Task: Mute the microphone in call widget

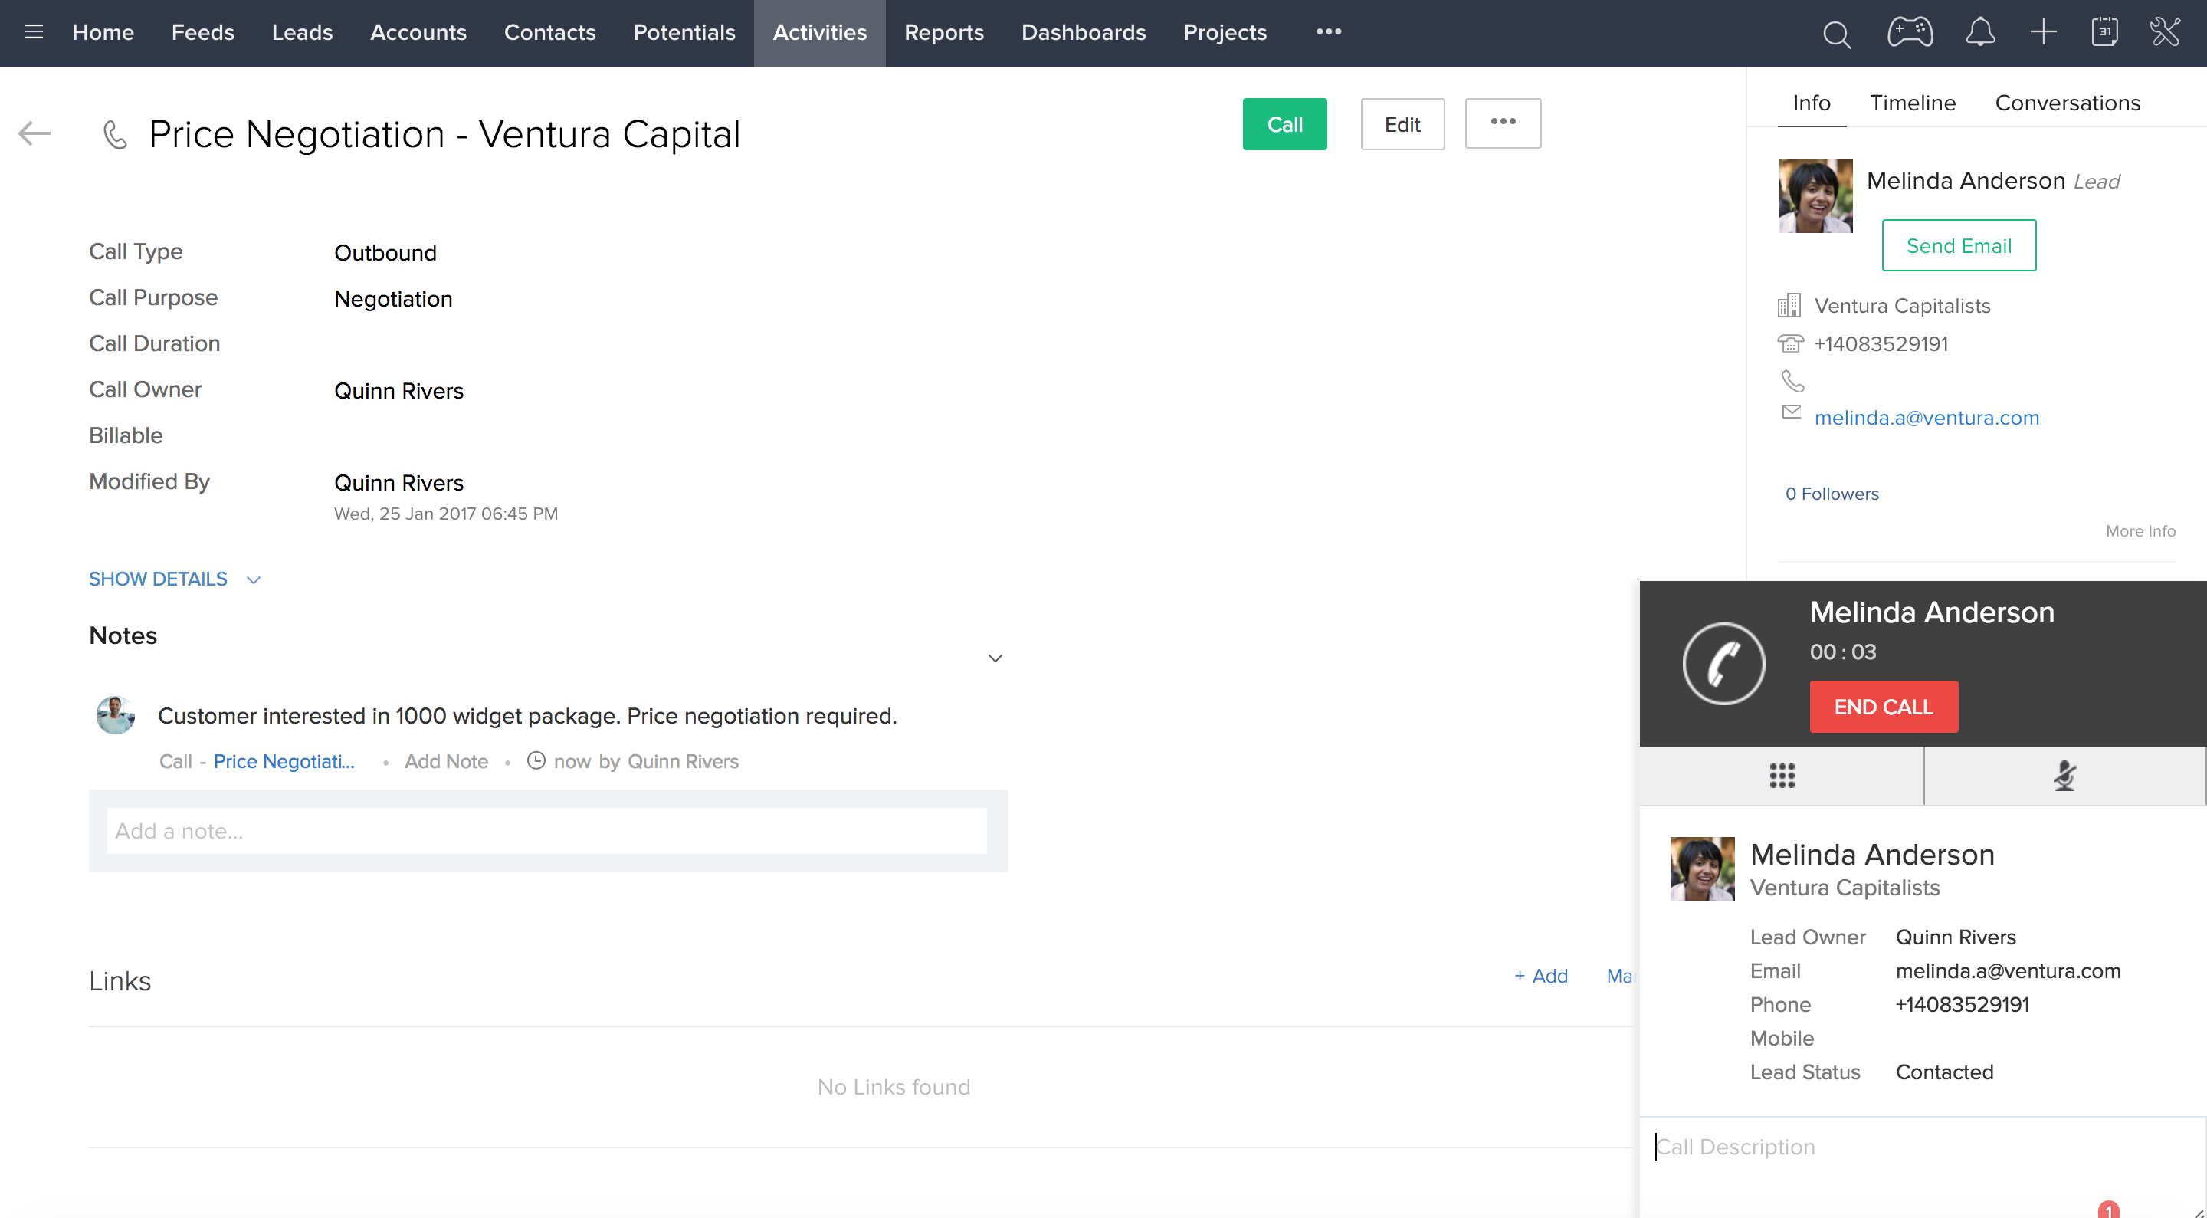Action: coord(2064,776)
